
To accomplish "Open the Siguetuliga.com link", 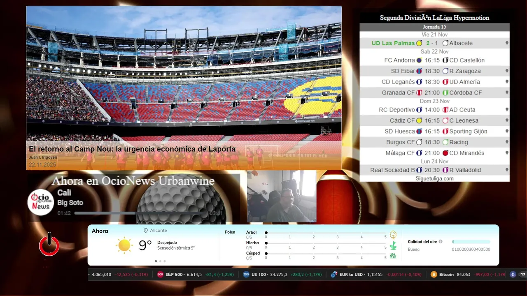I will pyautogui.click(x=434, y=178).
